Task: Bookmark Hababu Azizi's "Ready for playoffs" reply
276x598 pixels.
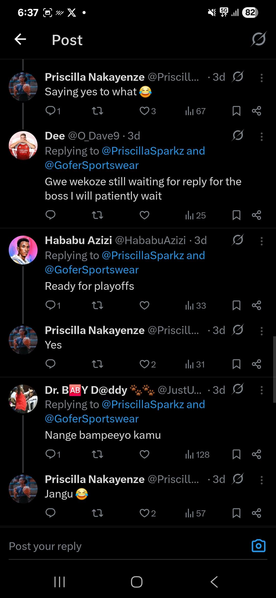Action: (236, 305)
